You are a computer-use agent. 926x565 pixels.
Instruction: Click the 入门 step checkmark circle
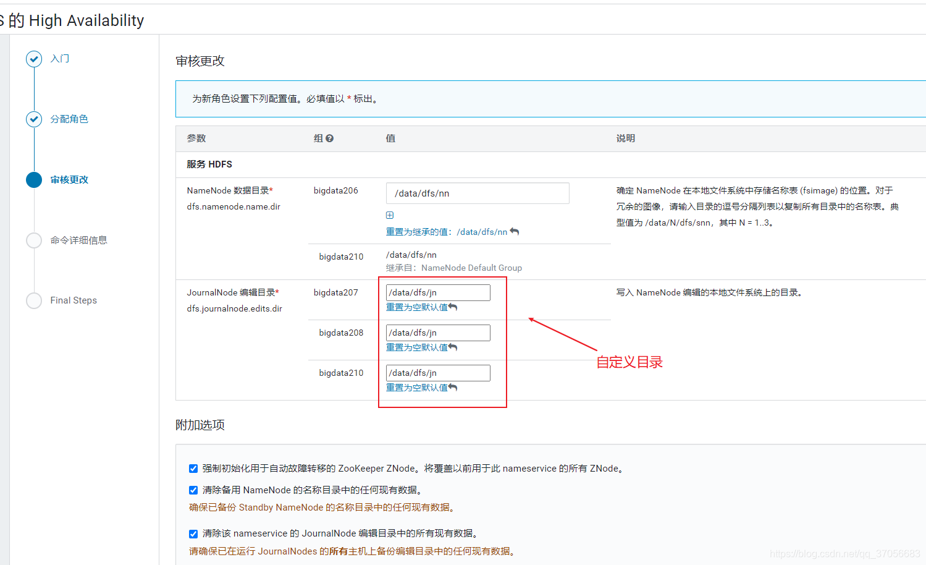pyautogui.click(x=34, y=59)
